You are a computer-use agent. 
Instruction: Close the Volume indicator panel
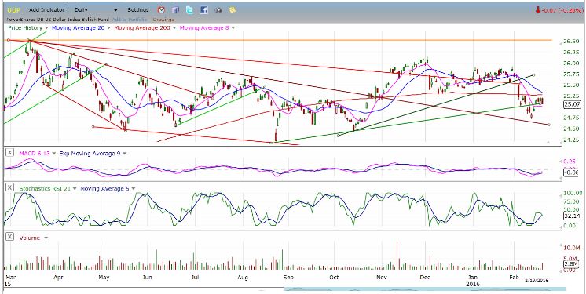coord(10,237)
